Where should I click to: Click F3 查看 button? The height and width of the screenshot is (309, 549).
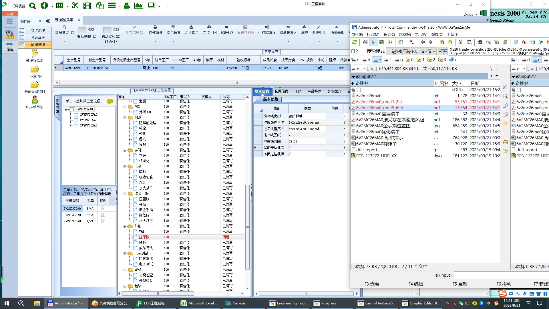372,284
